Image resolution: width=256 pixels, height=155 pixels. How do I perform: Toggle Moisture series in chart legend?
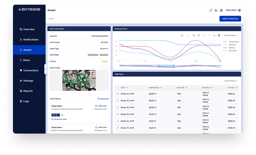[x=231, y=45]
